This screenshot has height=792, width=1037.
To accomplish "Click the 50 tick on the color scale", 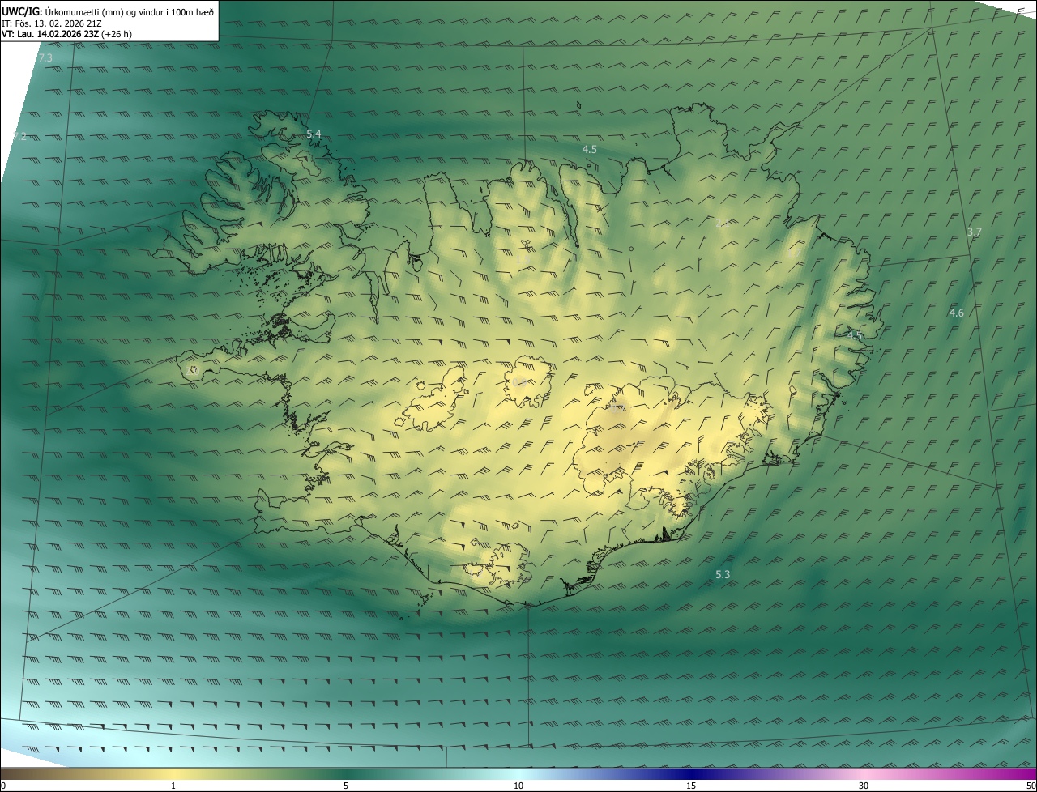I will (1031, 786).
